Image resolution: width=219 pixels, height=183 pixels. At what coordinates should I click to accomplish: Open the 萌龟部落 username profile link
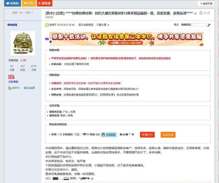click(12, 25)
